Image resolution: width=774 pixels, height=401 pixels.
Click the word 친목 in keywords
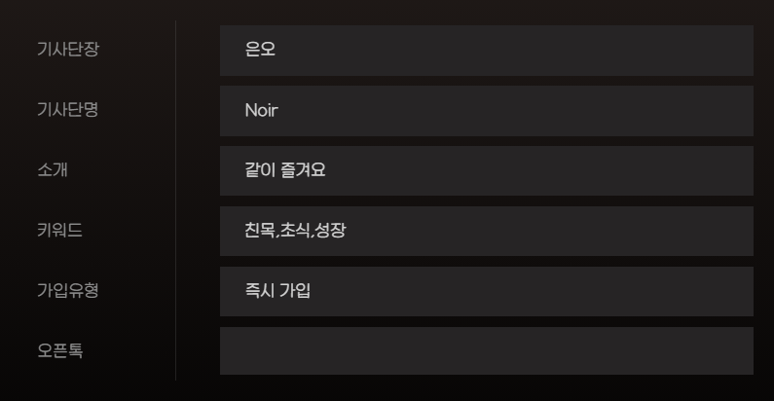point(260,231)
